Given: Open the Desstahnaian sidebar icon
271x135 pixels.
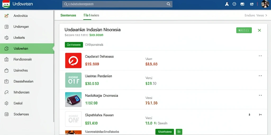Looking at the screenshot, I should click(x=6, y=81).
